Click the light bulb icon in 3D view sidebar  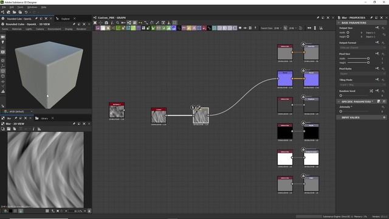2,42
